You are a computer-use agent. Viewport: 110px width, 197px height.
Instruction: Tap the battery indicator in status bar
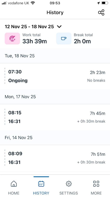pyautogui.click(x=105, y=3)
